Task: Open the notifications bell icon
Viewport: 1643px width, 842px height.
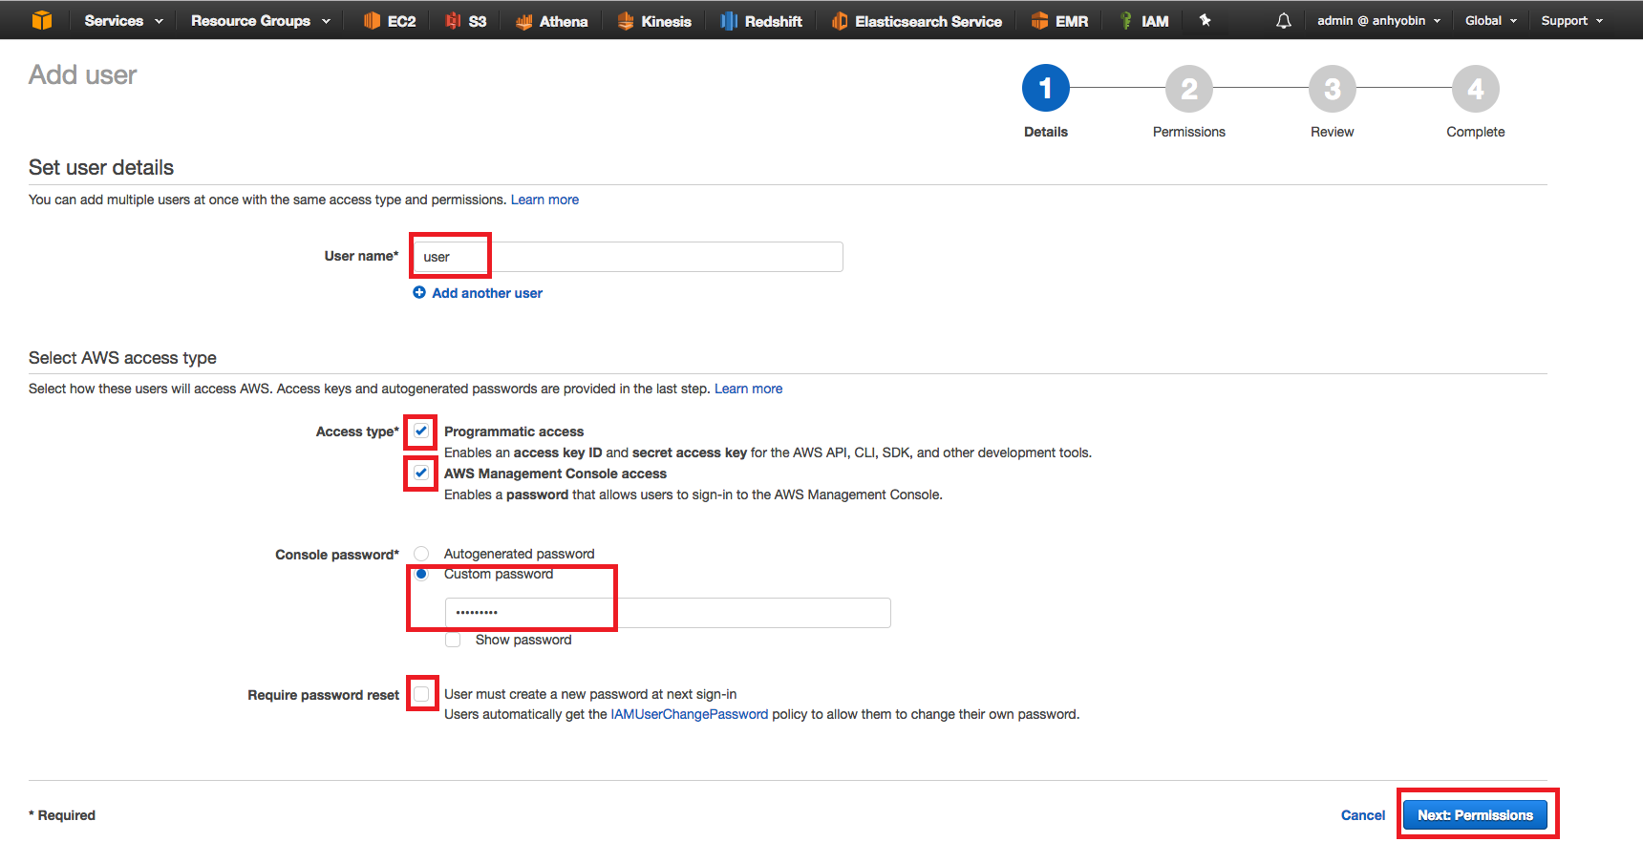Action: click(1284, 21)
